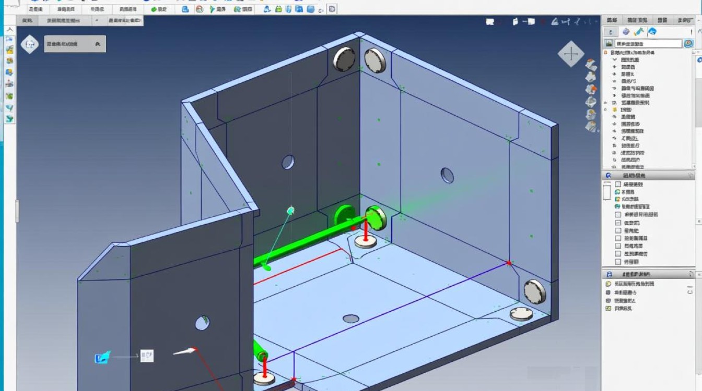Click the text button beside the green leaf

click(x=162, y=9)
